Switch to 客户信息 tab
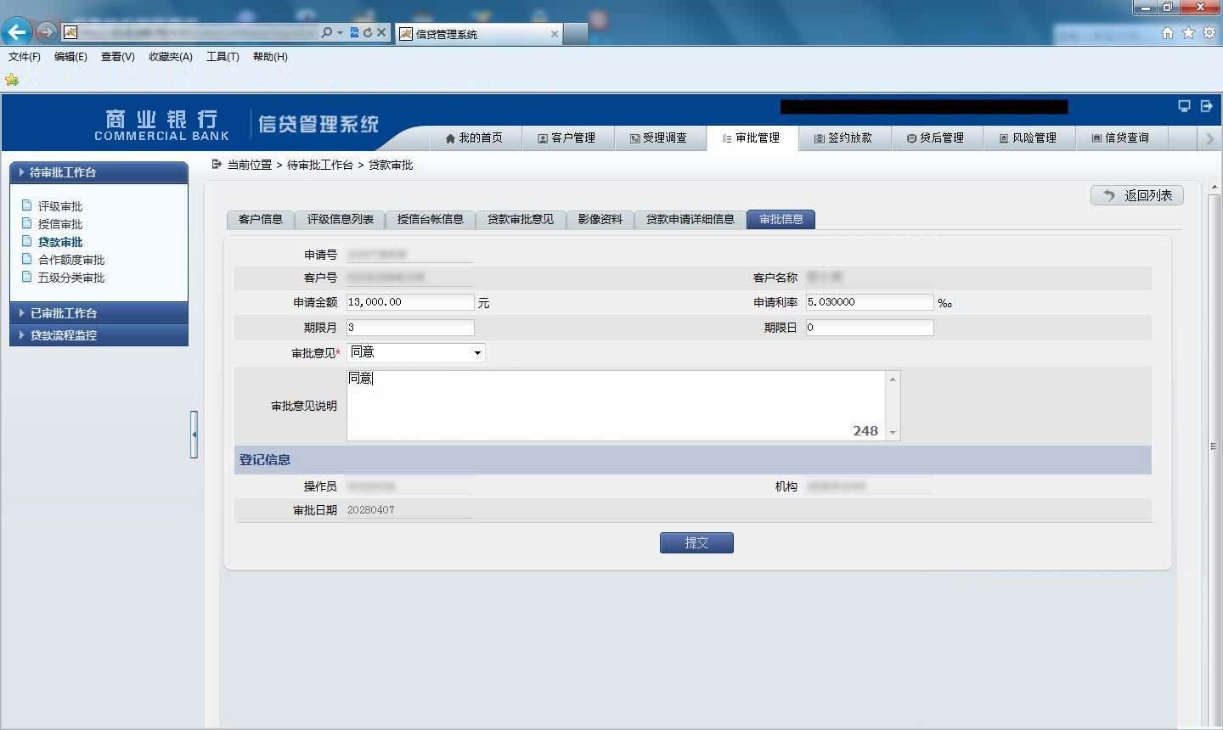The height and width of the screenshot is (730, 1223). point(261,219)
